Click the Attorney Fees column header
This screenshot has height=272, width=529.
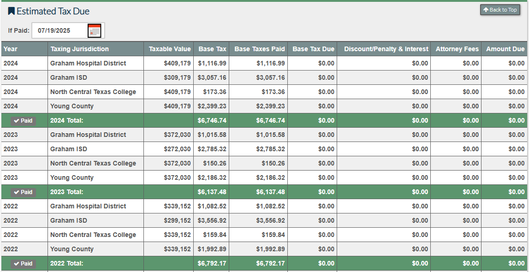pos(457,49)
